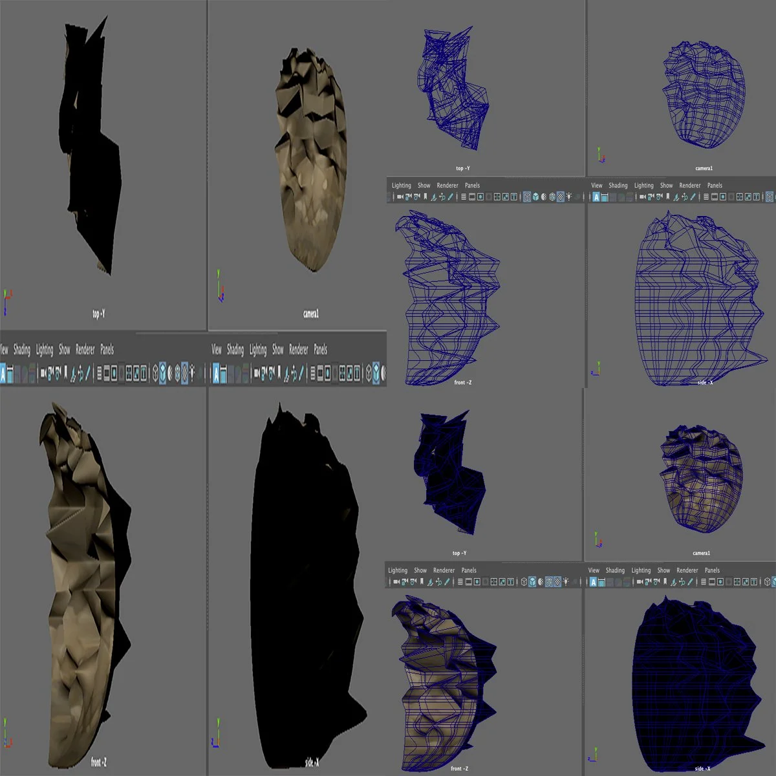Click safe title icon above large shaded front -Z panel
The width and height of the screenshot is (776, 776).
(x=143, y=373)
